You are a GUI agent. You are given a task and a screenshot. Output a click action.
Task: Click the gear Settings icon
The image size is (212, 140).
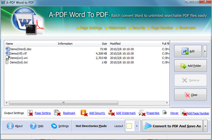54,126
